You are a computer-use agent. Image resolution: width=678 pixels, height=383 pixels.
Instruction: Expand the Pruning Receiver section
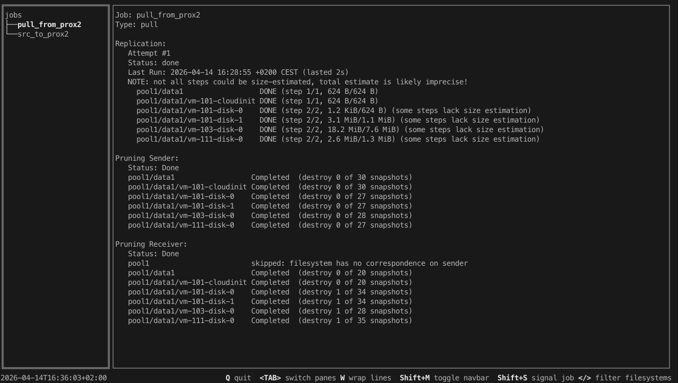(x=150, y=244)
